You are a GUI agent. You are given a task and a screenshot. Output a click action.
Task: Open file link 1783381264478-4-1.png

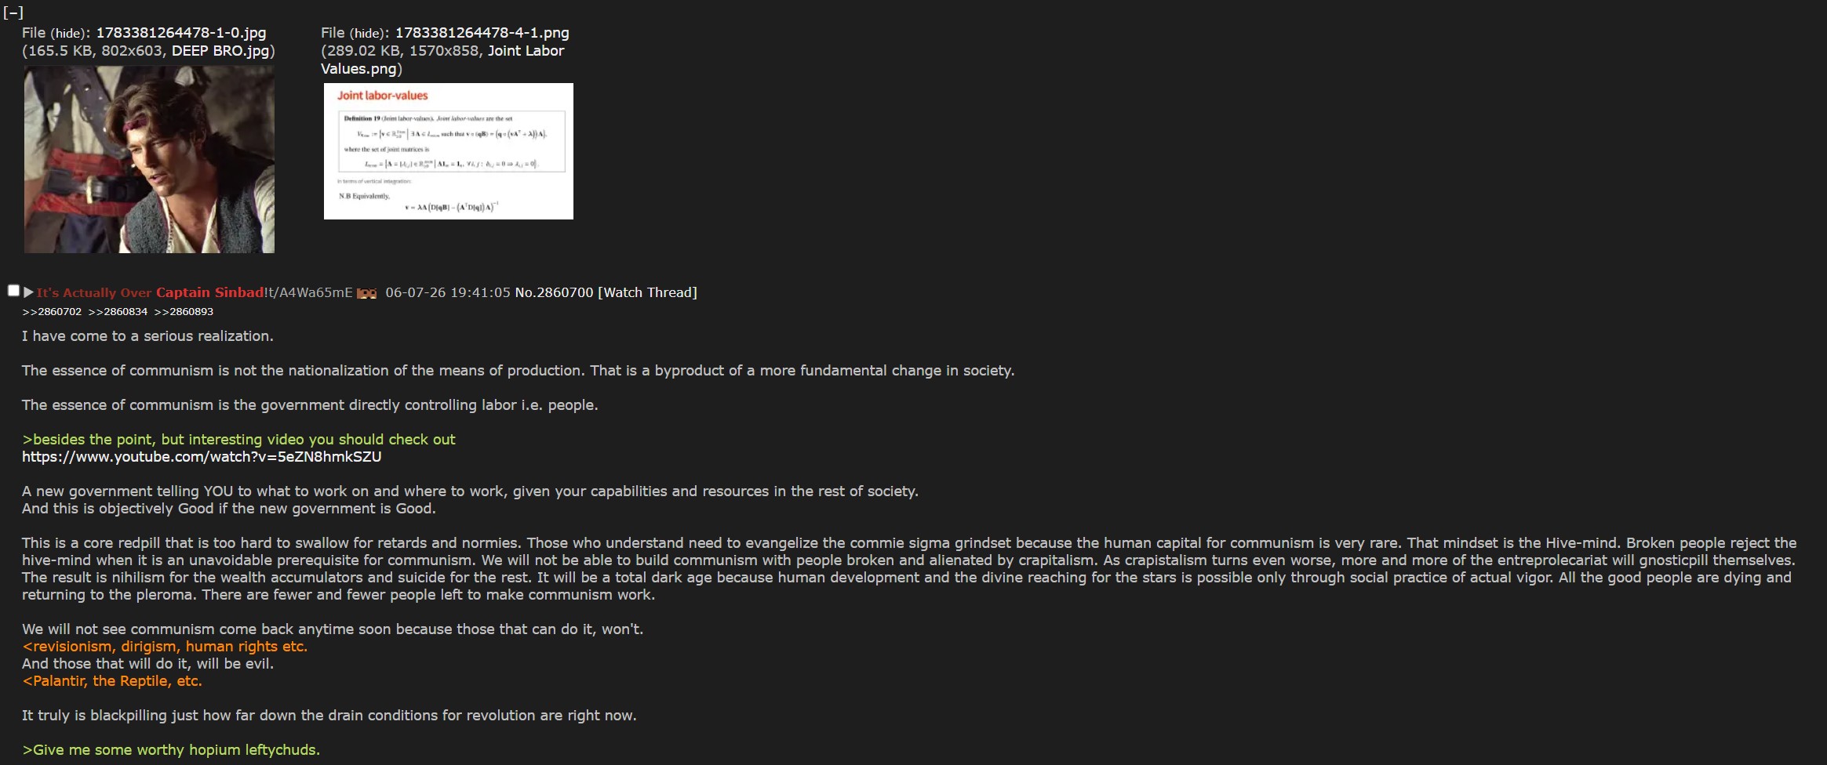point(482,33)
